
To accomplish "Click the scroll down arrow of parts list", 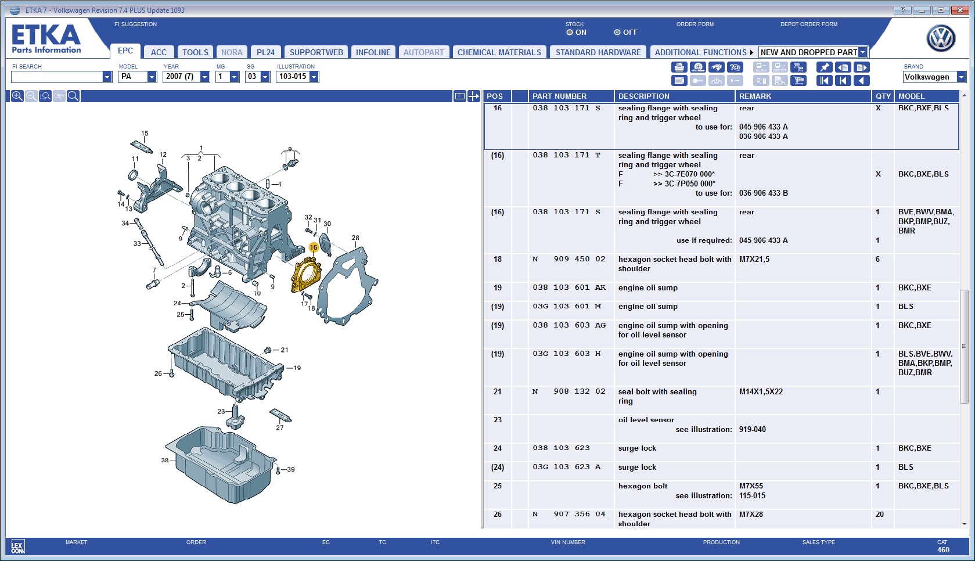I will [x=965, y=524].
